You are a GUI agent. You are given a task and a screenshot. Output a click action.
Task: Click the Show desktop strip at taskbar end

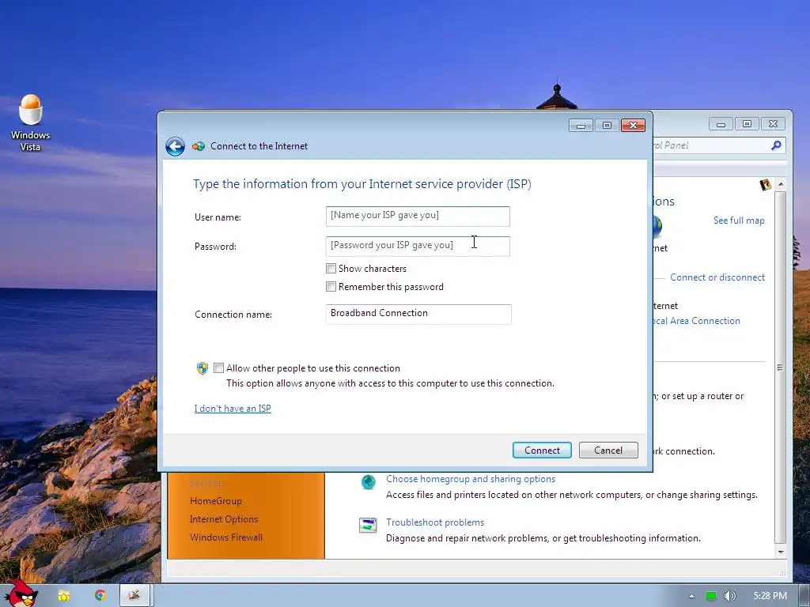click(804, 595)
